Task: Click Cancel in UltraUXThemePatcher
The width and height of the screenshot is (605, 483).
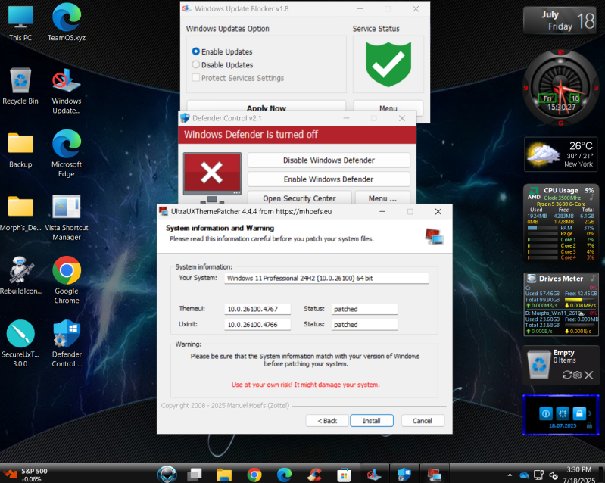Action: (x=423, y=420)
